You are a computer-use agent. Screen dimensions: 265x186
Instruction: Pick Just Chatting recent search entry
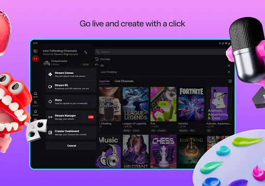pyautogui.click(x=109, y=72)
